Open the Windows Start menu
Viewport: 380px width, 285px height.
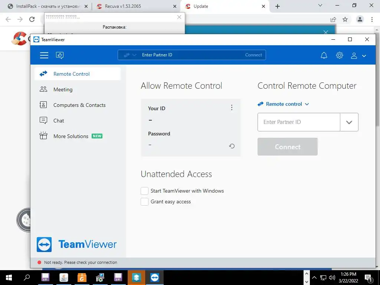(x=9, y=278)
